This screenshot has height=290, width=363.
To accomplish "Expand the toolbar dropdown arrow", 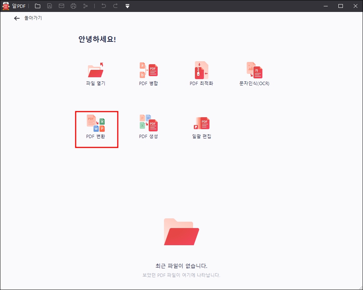I will tap(127, 6).
